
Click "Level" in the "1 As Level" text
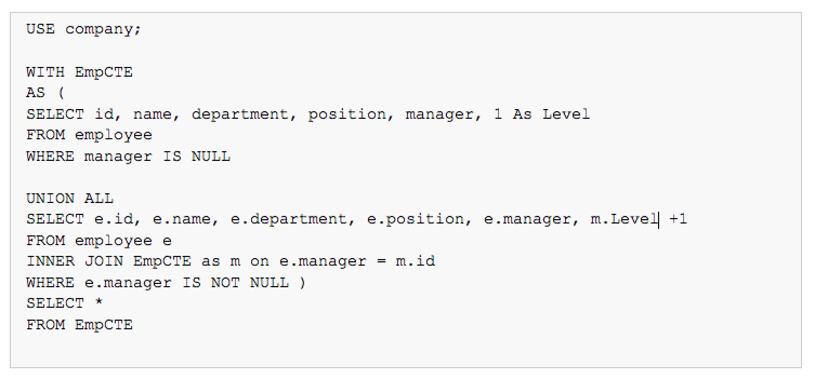coord(566,114)
